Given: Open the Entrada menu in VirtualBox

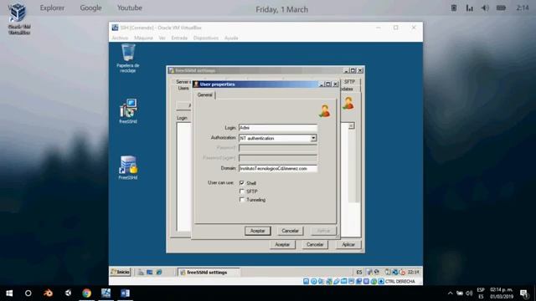Looking at the screenshot, I should [179, 38].
